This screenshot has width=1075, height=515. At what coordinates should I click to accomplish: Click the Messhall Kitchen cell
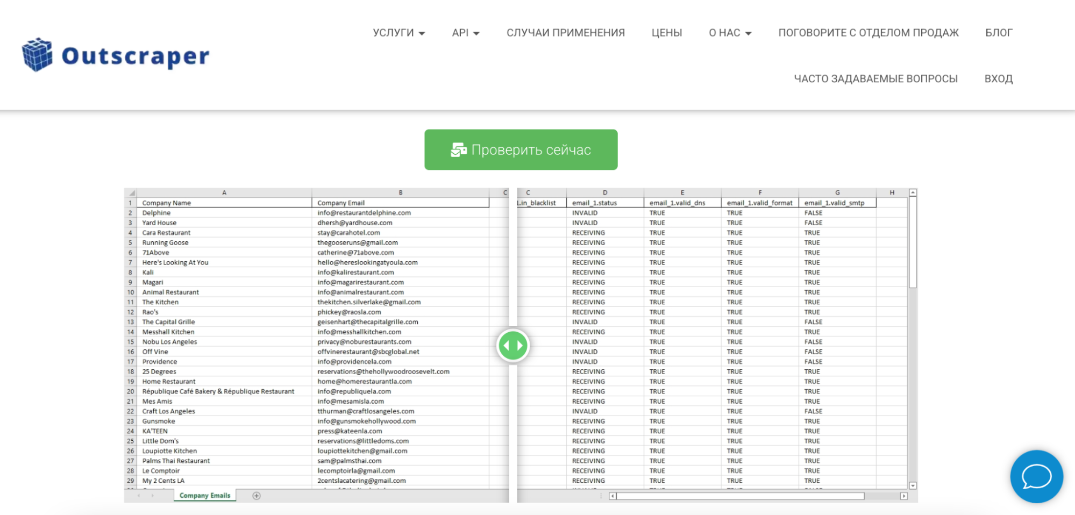[224, 332]
